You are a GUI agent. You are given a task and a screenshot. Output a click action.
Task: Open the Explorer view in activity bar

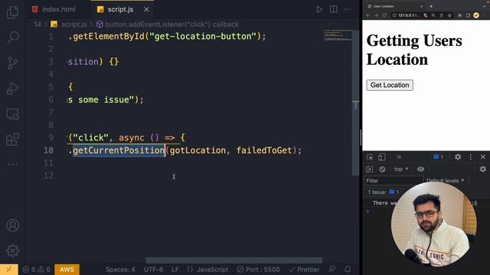(12, 12)
